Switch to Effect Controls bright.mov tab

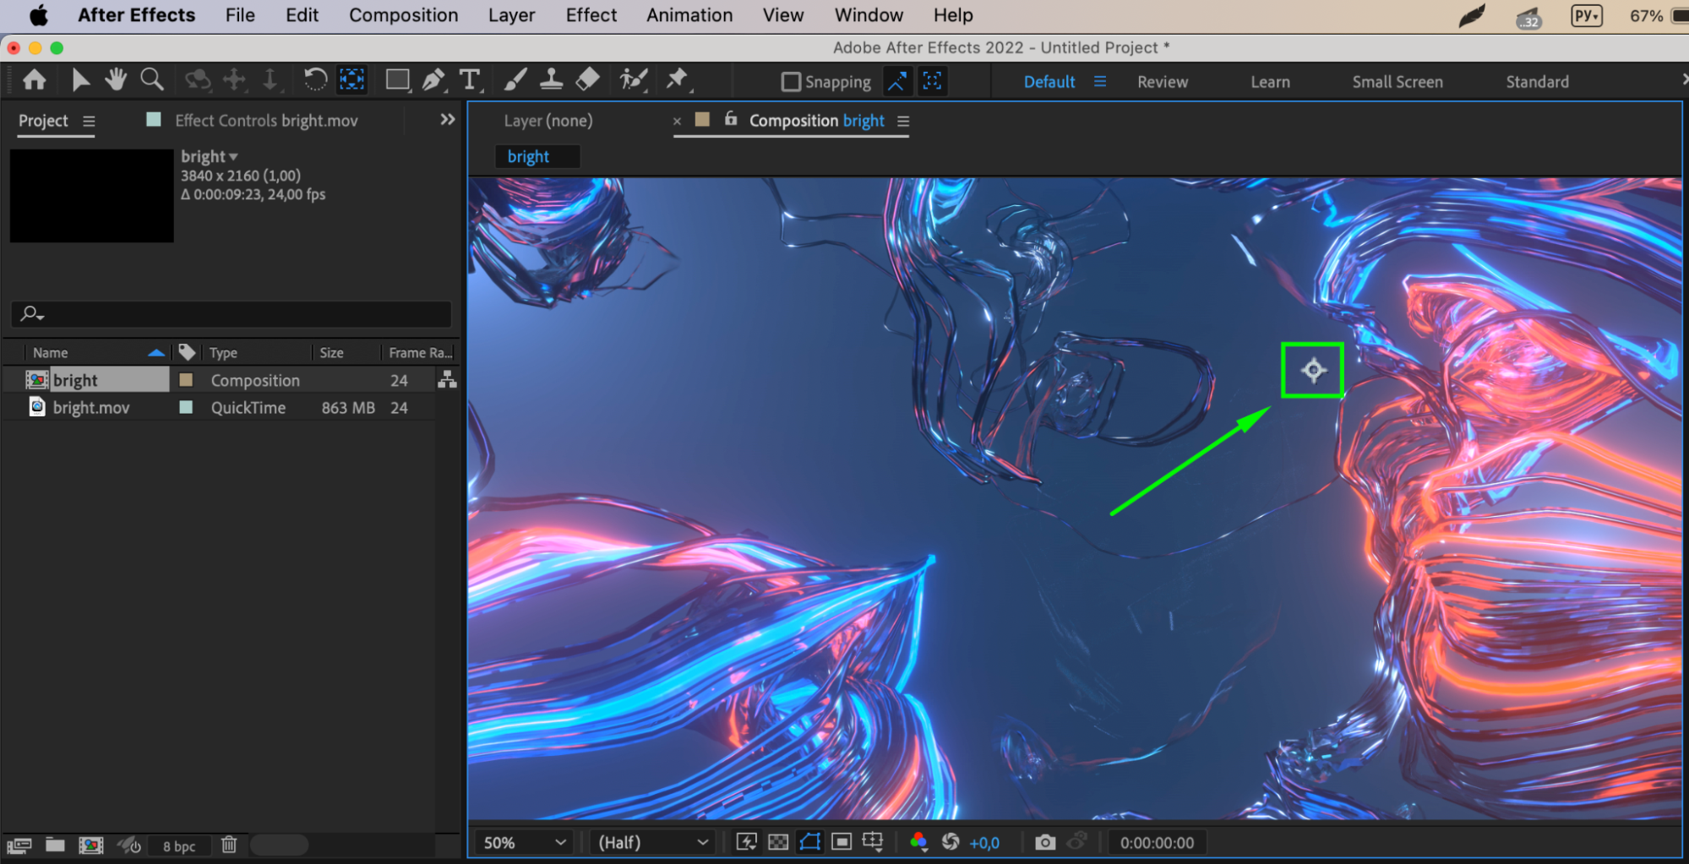coord(265,121)
